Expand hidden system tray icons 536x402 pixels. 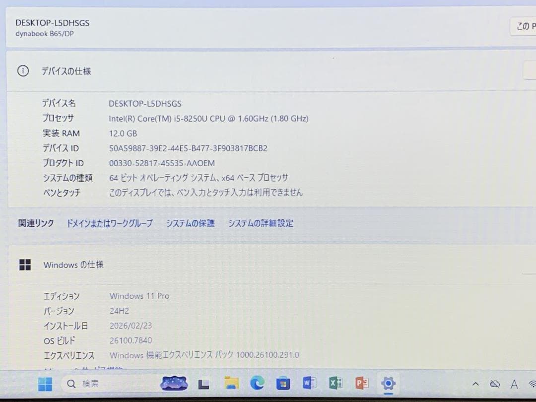pyautogui.click(x=475, y=384)
